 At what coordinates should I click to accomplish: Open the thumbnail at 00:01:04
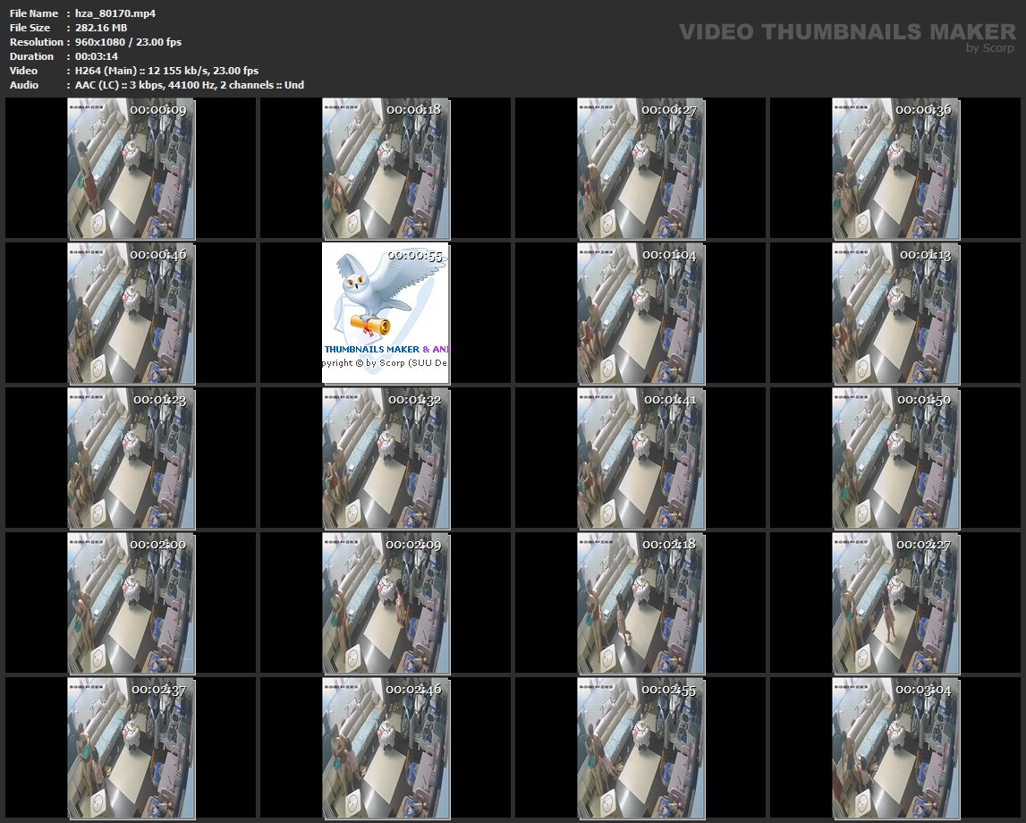tap(640, 313)
